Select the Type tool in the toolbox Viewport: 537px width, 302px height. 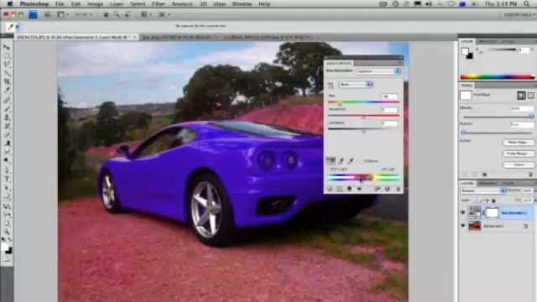pos(7,179)
